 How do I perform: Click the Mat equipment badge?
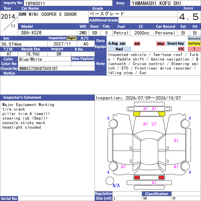pos(161,44)
